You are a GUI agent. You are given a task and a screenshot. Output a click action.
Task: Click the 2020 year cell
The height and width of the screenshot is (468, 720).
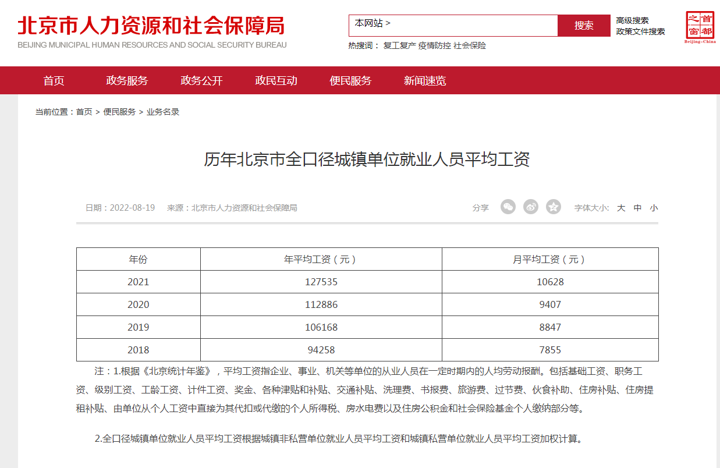point(138,304)
